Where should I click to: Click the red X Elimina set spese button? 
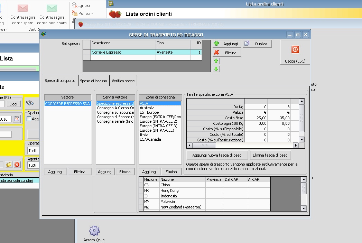[226, 53]
